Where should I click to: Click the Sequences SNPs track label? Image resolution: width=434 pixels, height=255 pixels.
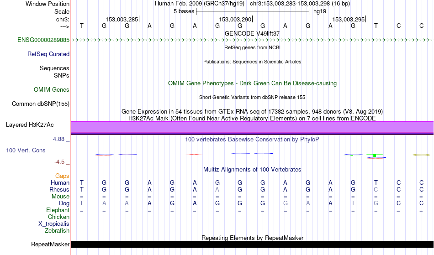coord(54,72)
